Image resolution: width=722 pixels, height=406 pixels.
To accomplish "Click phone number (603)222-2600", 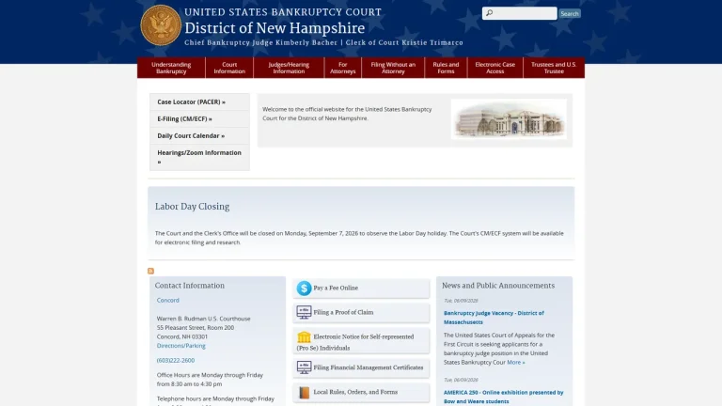I will click(x=176, y=361).
